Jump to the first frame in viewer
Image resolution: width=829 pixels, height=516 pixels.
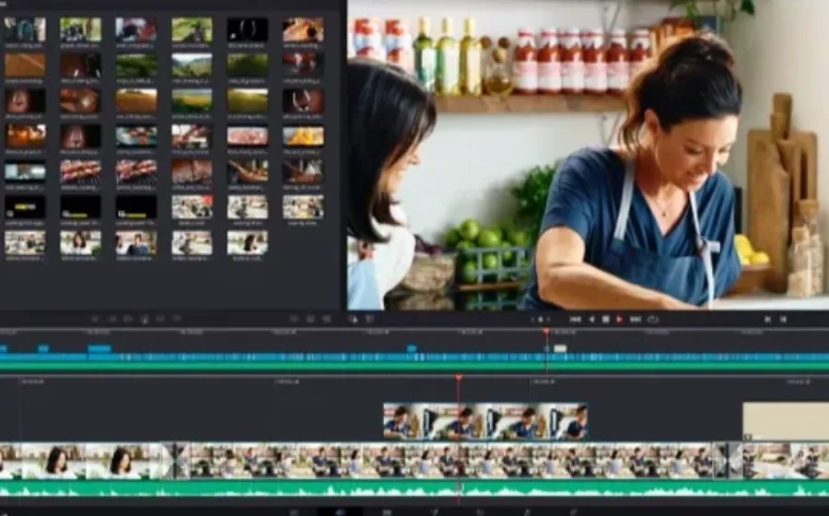(575, 320)
